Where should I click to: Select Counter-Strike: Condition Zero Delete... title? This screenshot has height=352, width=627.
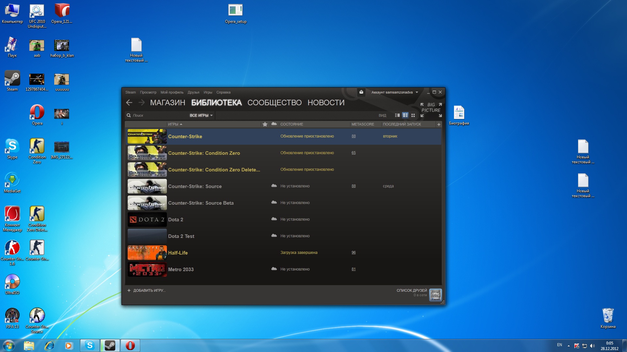[214, 170]
